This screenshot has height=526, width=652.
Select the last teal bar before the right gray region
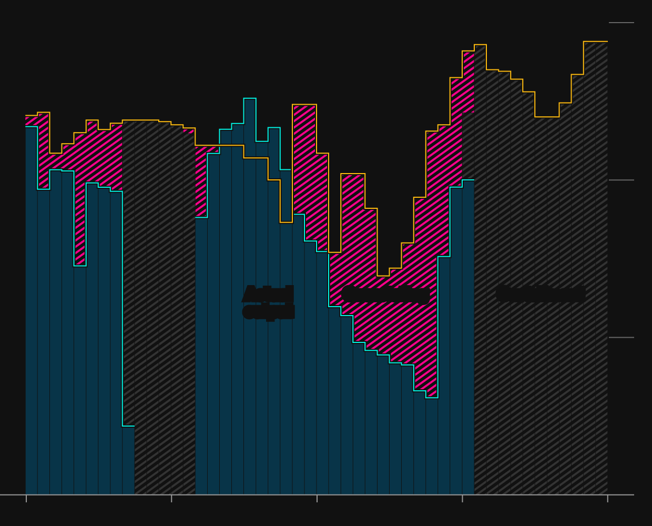coord(468,337)
